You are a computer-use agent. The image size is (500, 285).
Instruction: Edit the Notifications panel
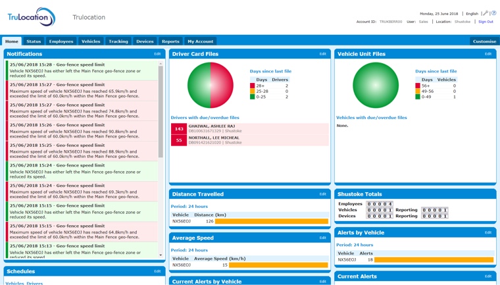point(157,54)
